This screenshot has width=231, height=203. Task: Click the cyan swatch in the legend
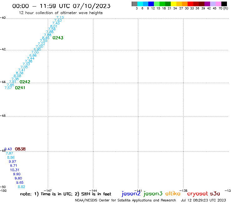(x=140, y=4)
